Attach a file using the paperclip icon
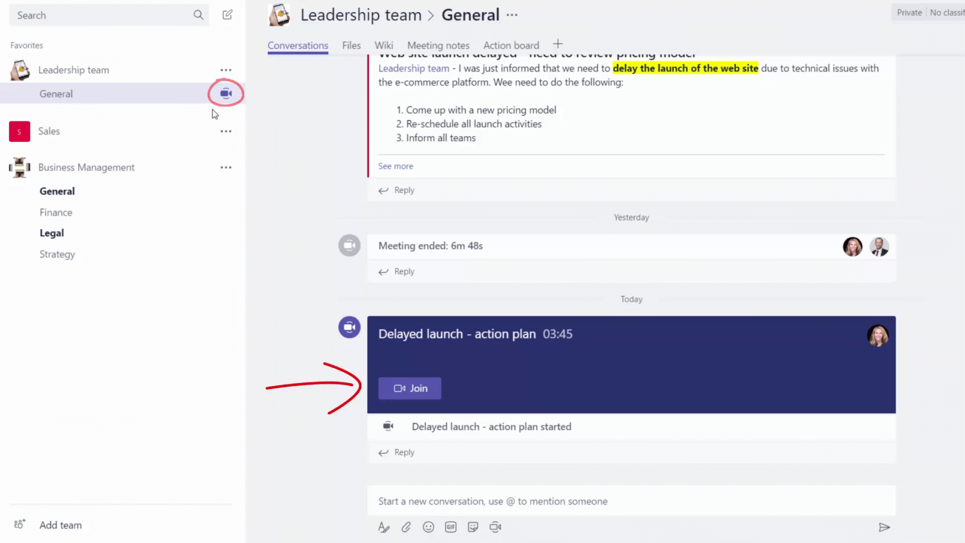Image resolution: width=965 pixels, height=543 pixels. (406, 527)
